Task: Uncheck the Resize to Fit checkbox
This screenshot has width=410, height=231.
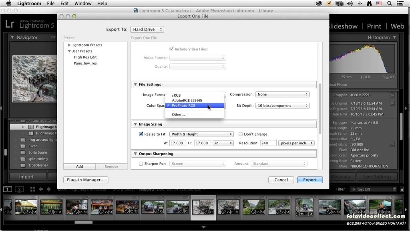Action: (x=141, y=134)
